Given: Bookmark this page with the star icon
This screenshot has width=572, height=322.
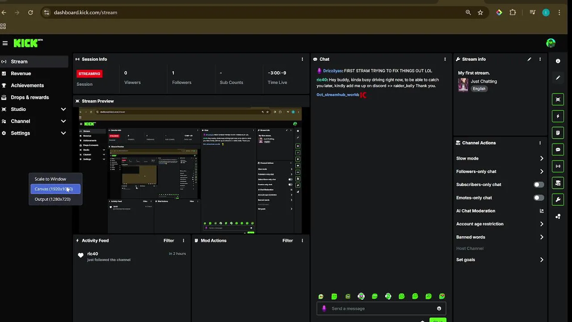Looking at the screenshot, I should [x=480, y=13].
